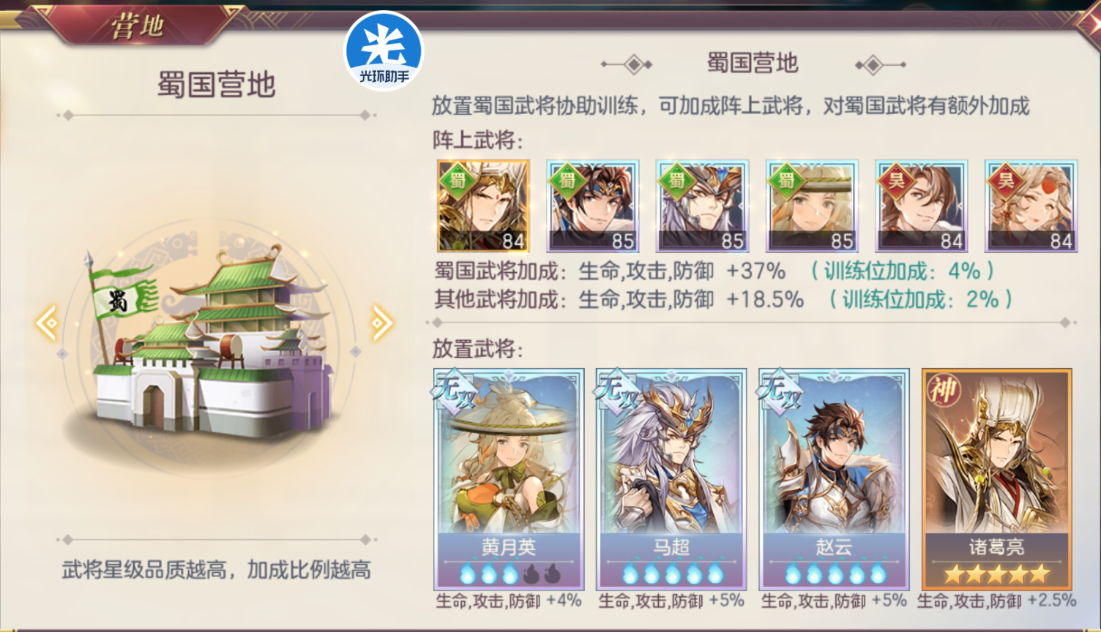Select the first Shu lineup hero level 84
The width and height of the screenshot is (1101, 632).
[x=483, y=206]
